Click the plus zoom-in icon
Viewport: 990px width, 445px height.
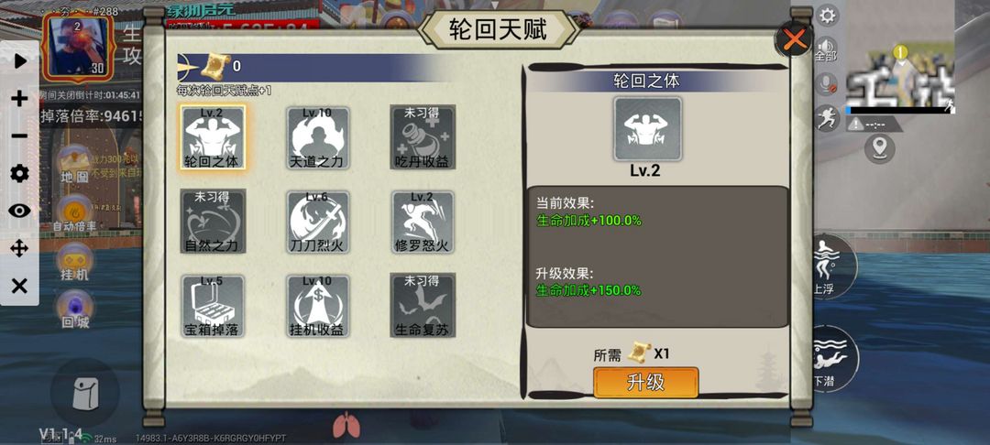pyautogui.click(x=19, y=98)
